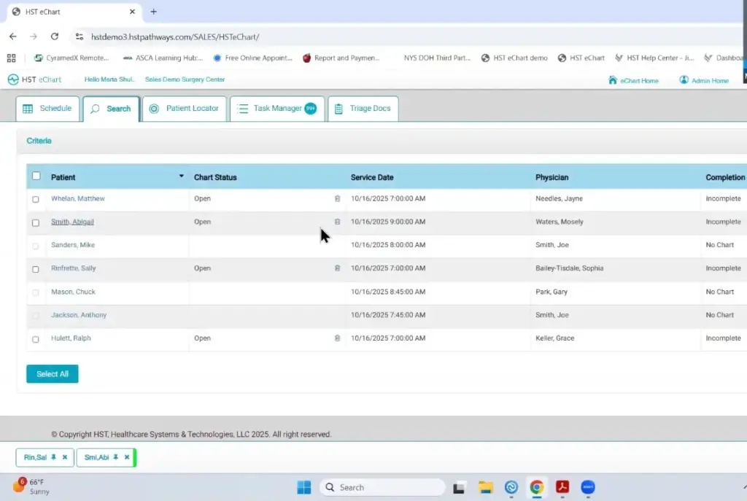The image size is (747, 501).
Task: Open the Triage Docs tab
Action: coord(363,109)
